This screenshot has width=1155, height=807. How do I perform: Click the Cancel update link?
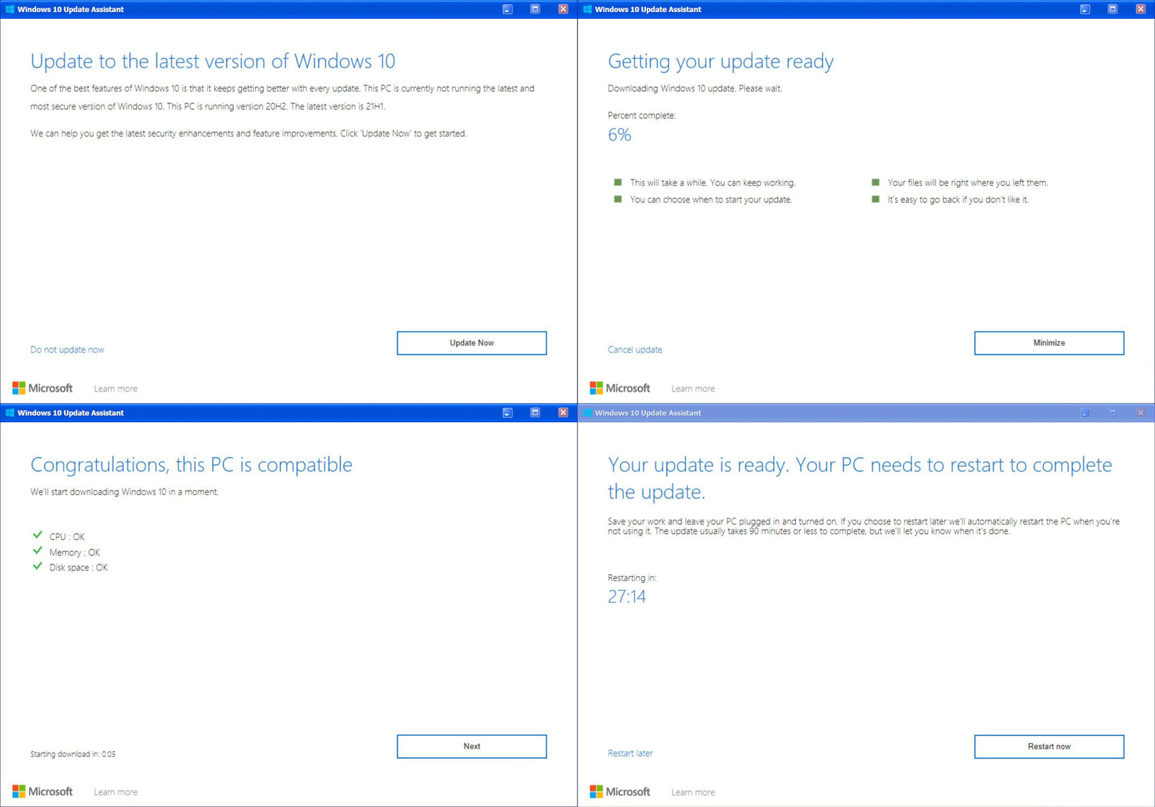pyautogui.click(x=635, y=349)
